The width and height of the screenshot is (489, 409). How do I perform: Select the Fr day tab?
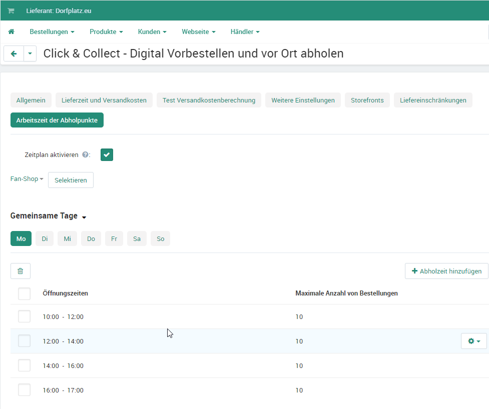point(114,238)
